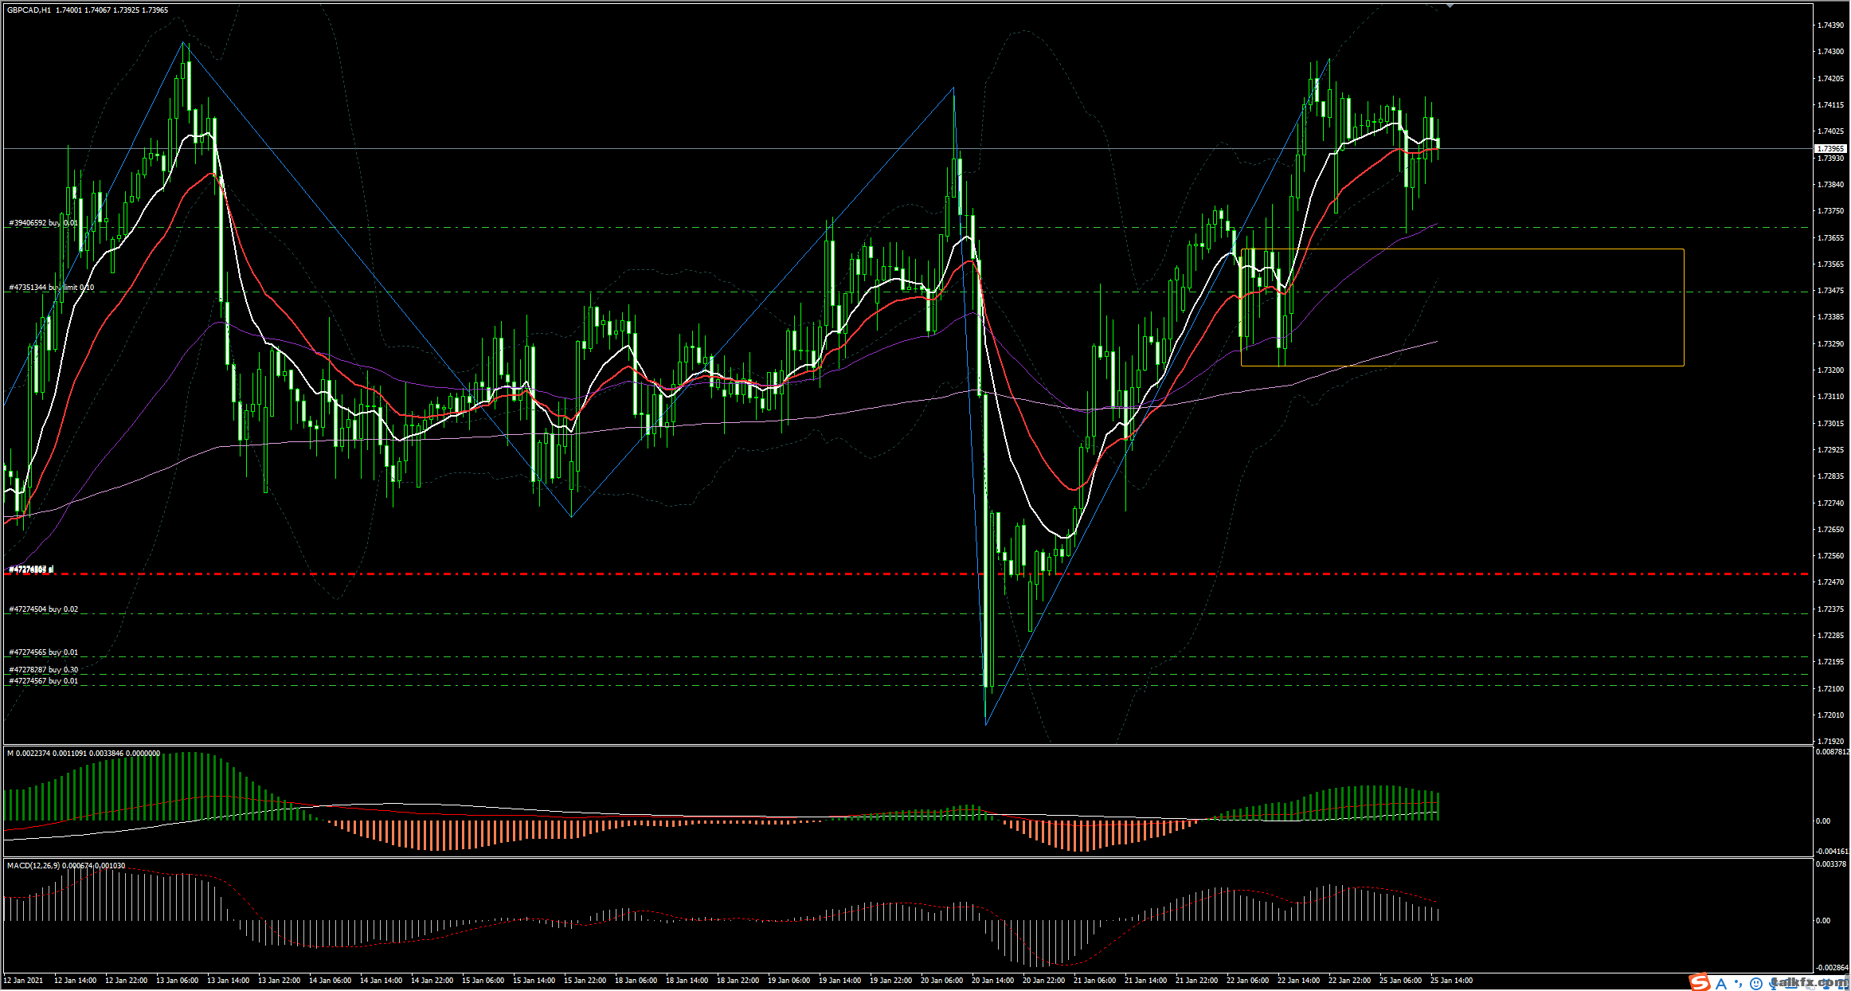Screen dimensions: 1851x991
Task: Click time axis label 25 Jan 14:00
Action: 1451,981
